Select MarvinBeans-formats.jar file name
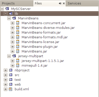 pyautogui.click(x=41, y=33)
